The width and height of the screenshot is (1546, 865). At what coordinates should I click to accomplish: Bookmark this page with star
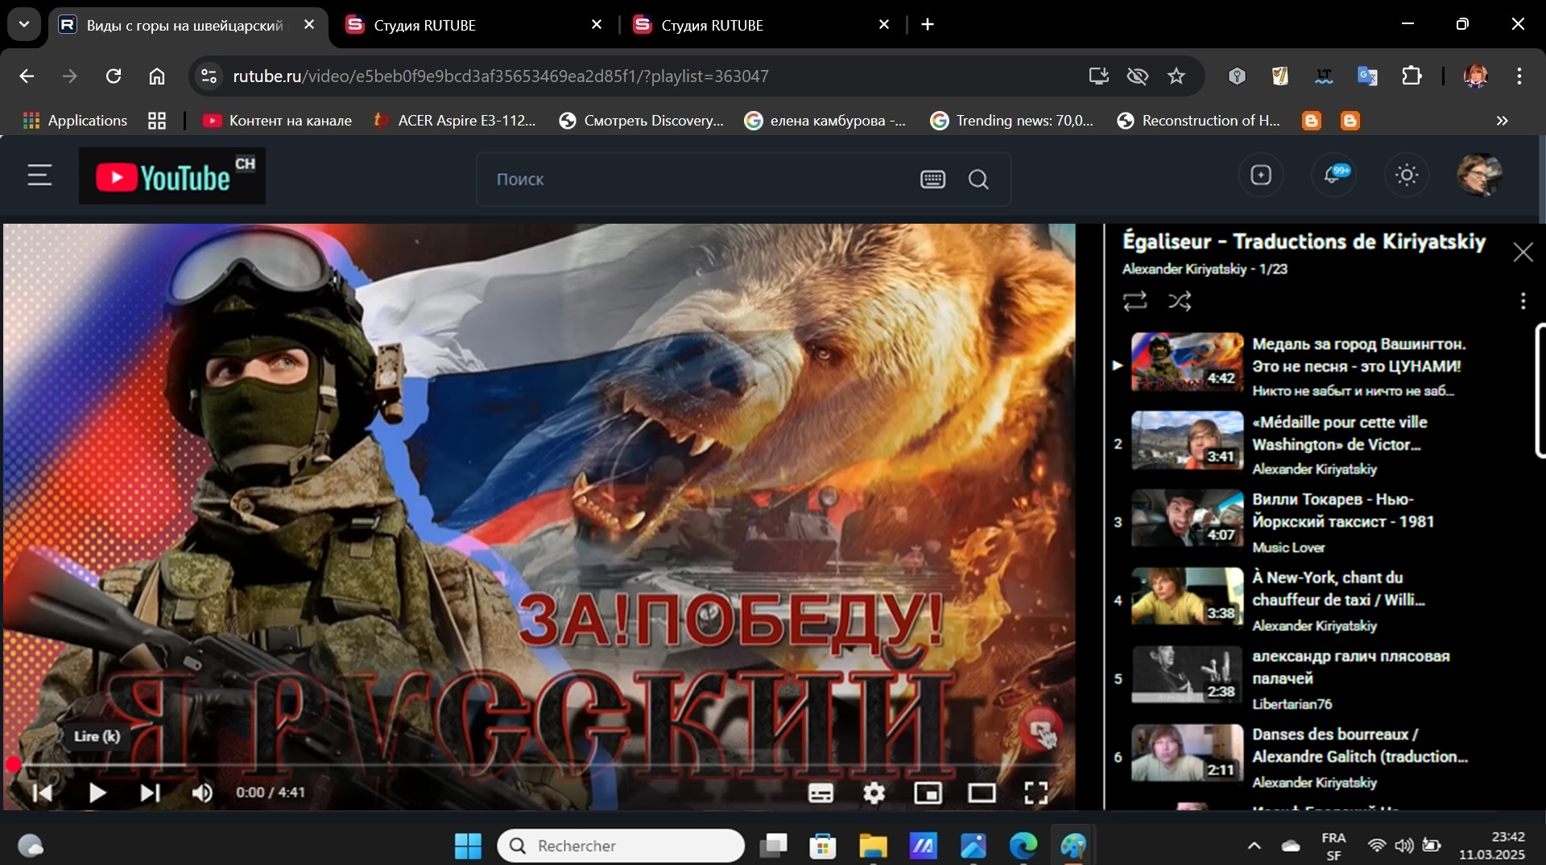click(1176, 76)
